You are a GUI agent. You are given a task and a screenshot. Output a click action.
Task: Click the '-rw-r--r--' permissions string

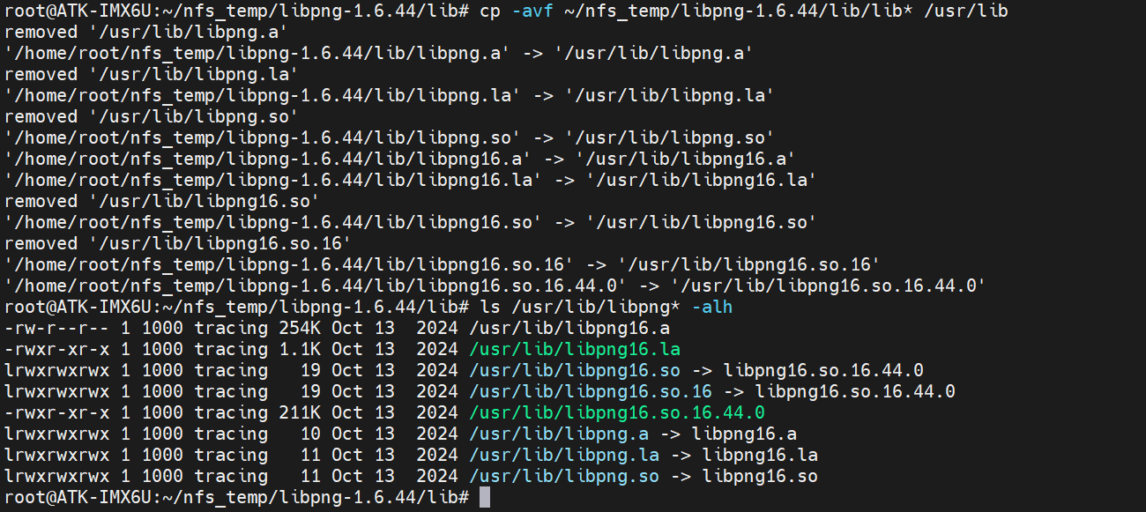pyautogui.click(x=56, y=328)
